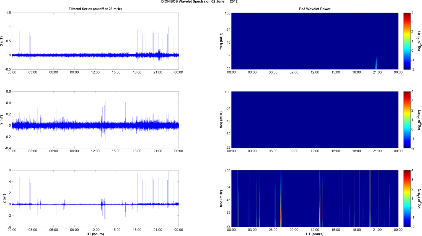The image size is (422, 236).
Task: Click the X series disturbance near 21:00
Action: [159, 55]
